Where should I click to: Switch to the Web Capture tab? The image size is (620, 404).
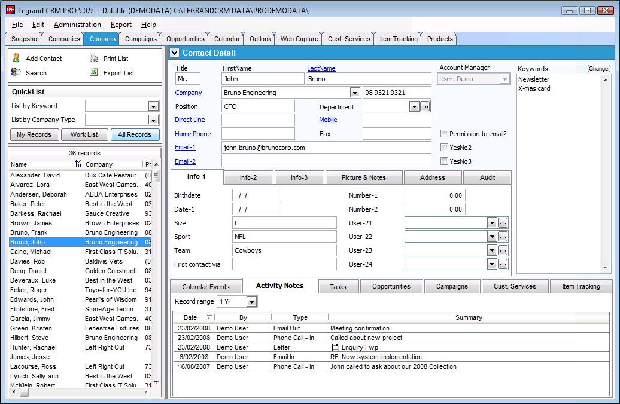[x=299, y=39]
